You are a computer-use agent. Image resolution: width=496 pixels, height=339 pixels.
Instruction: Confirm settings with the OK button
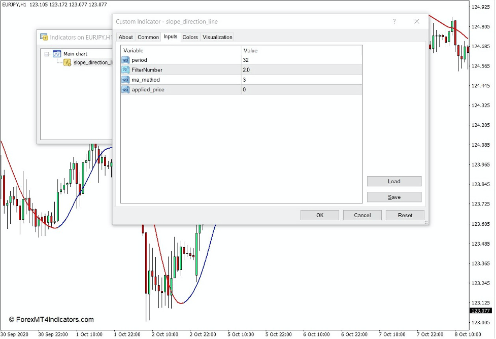click(319, 215)
